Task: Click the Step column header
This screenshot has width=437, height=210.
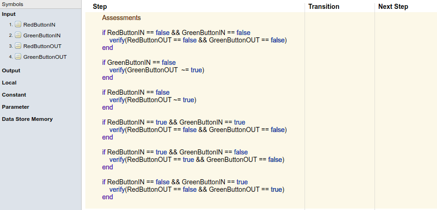Action: click(x=100, y=7)
